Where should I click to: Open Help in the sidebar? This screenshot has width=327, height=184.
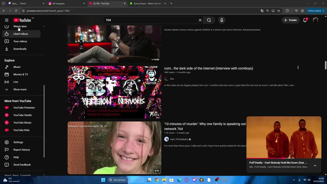pyautogui.click(x=21, y=157)
